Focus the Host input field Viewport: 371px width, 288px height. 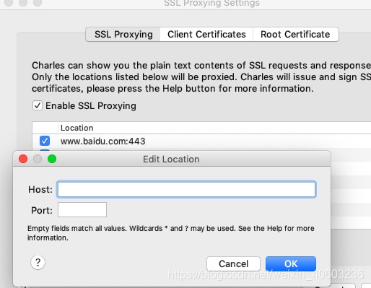[186, 189]
